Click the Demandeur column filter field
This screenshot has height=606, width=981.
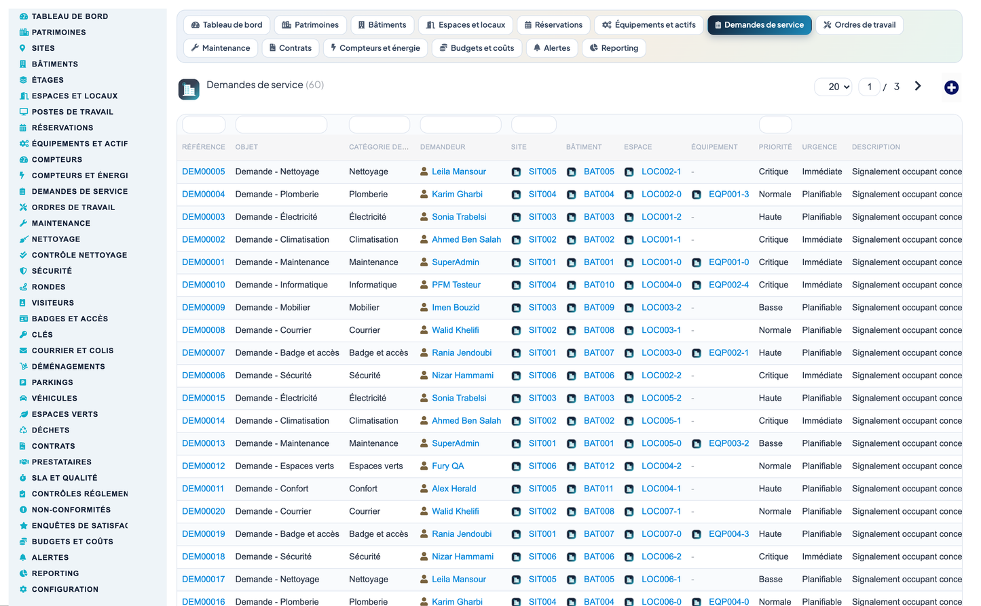tap(460, 125)
